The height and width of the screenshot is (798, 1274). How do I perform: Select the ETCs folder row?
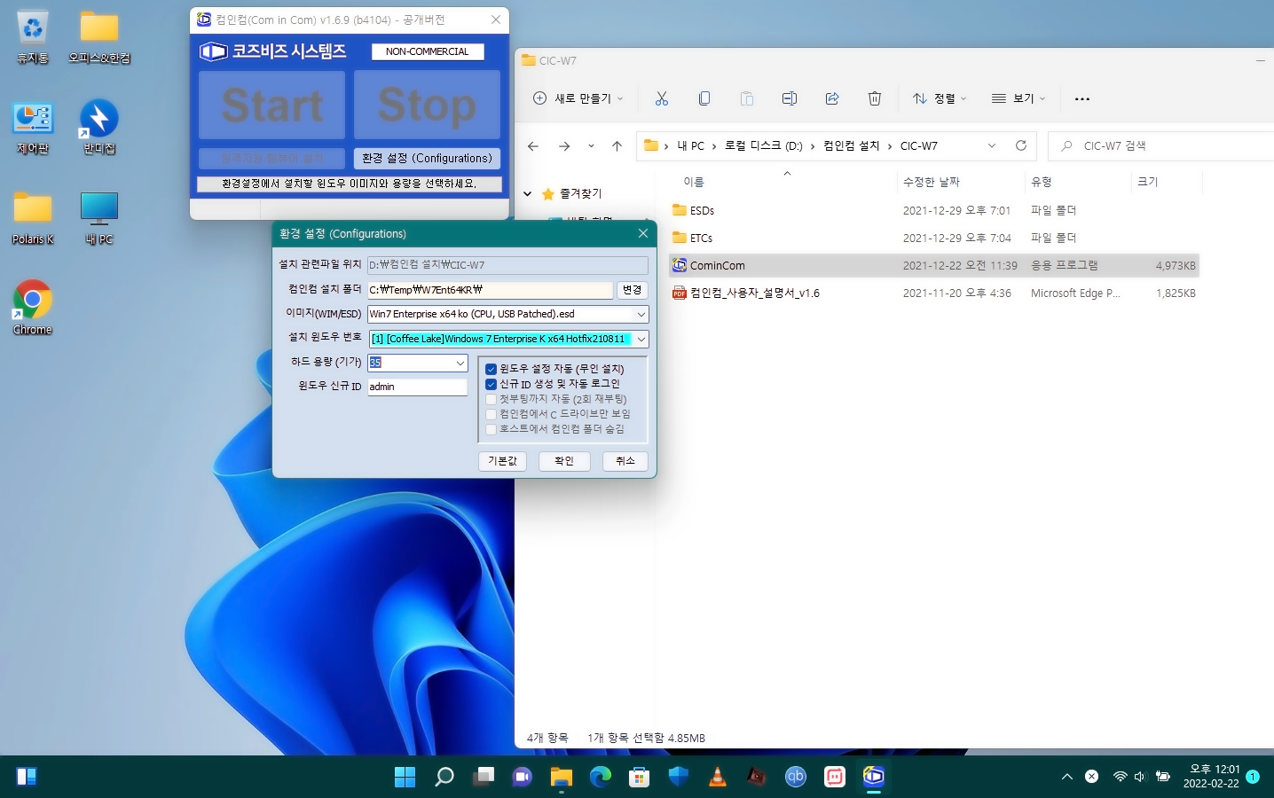pos(934,239)
